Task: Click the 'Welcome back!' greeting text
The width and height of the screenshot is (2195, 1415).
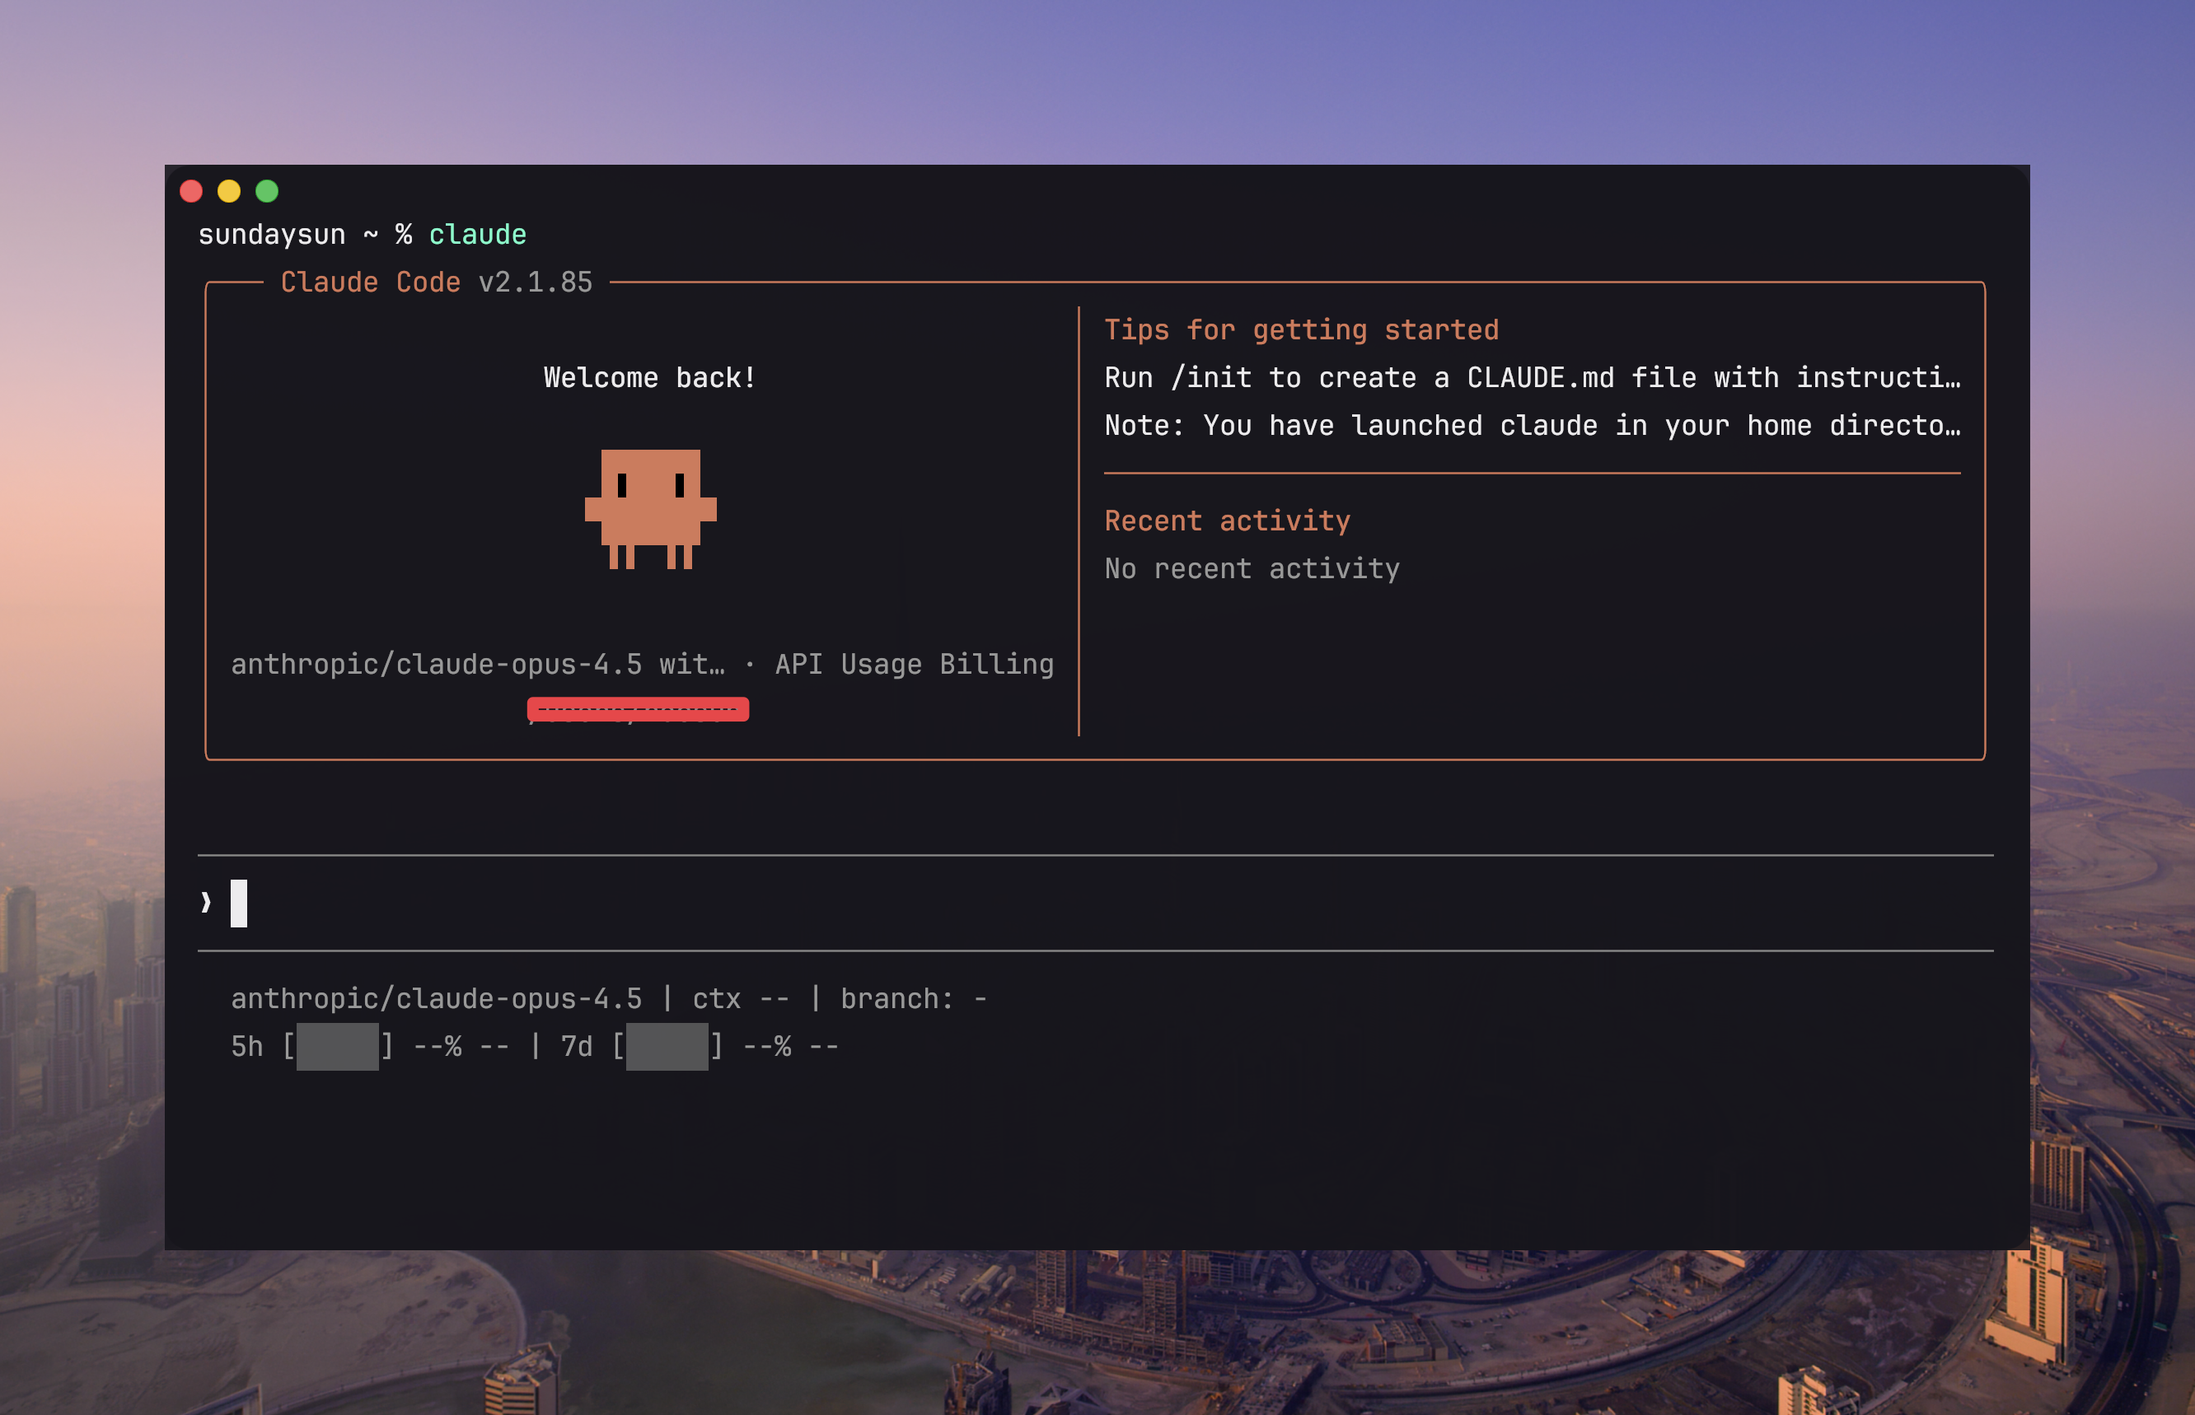Action: coord(649,378)
